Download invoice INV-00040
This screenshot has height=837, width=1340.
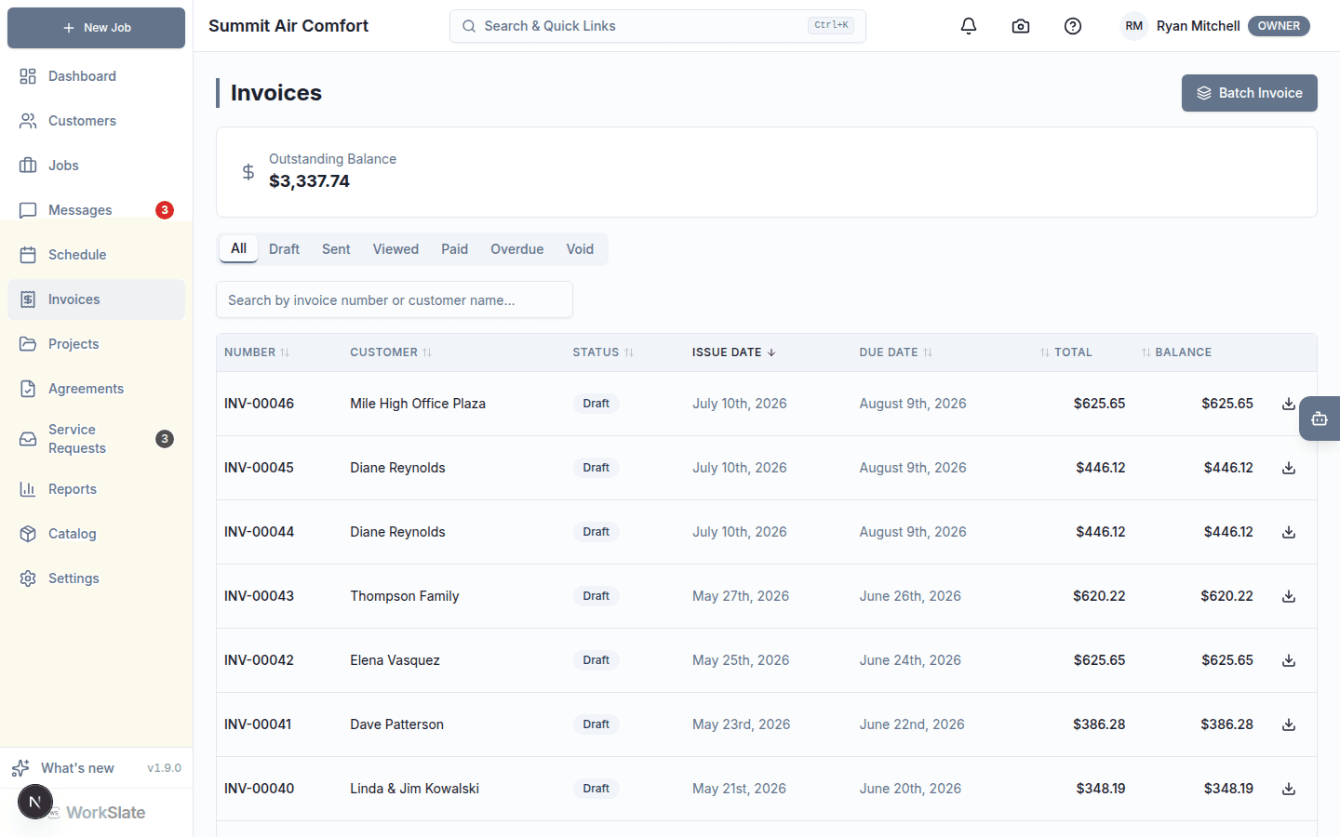click(x=1289, y=789)
